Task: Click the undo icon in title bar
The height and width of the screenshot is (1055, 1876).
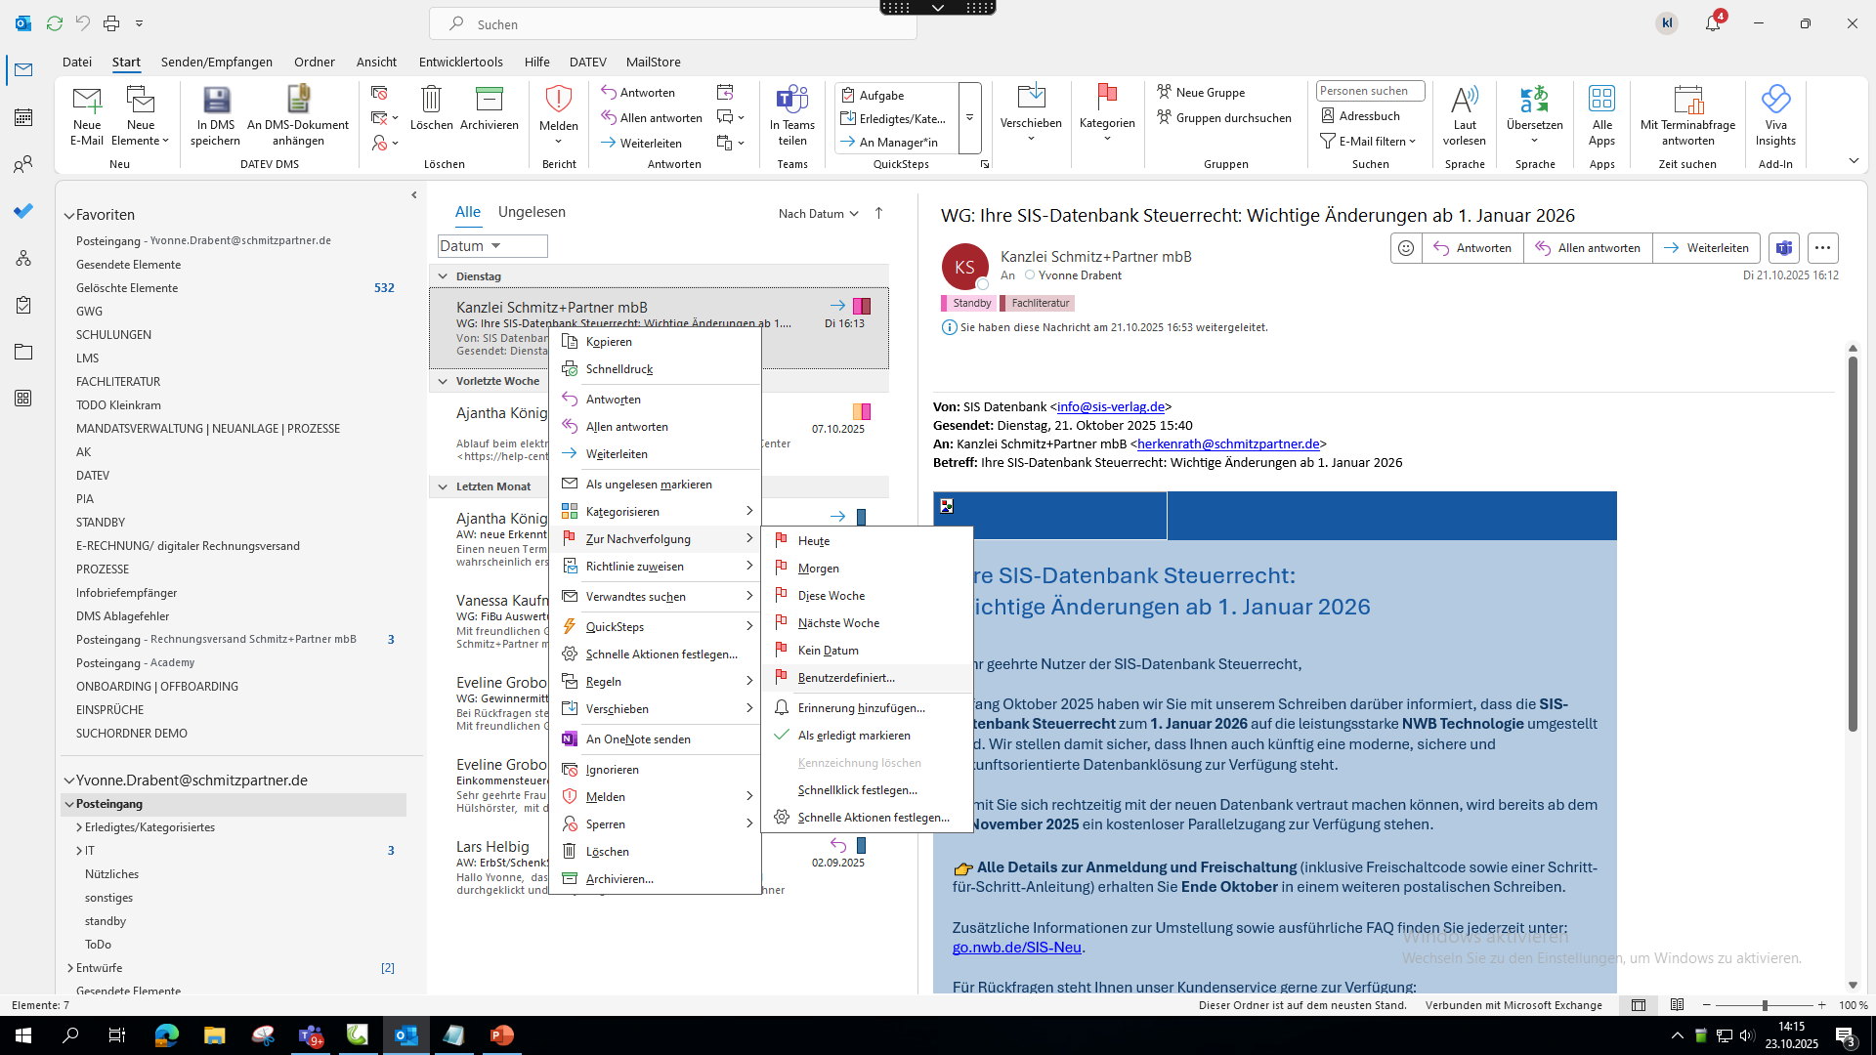Action: (x=83, y=23)
